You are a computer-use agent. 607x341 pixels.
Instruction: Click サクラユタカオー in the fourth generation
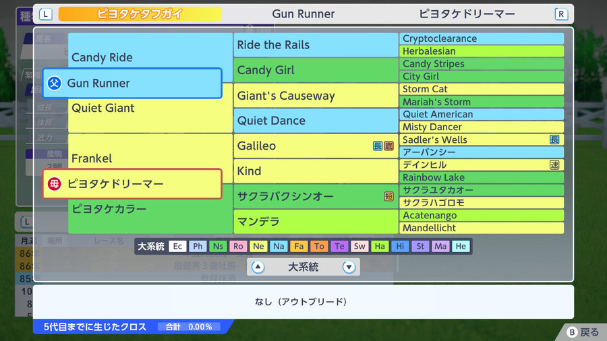coord(482,190)
